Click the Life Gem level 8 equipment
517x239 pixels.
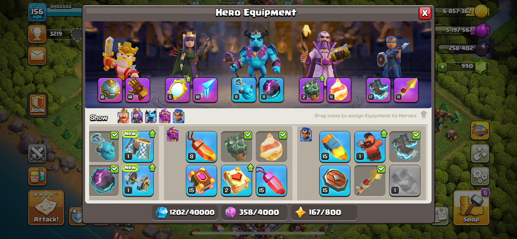pyautogui.click(x=202, y=147)
